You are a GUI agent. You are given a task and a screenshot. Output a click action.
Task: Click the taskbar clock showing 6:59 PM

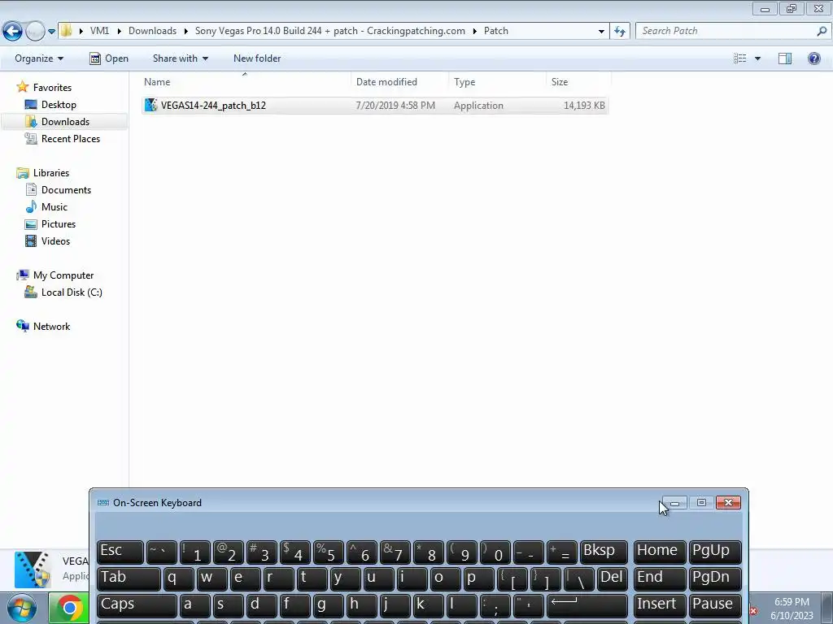point(792,609)
